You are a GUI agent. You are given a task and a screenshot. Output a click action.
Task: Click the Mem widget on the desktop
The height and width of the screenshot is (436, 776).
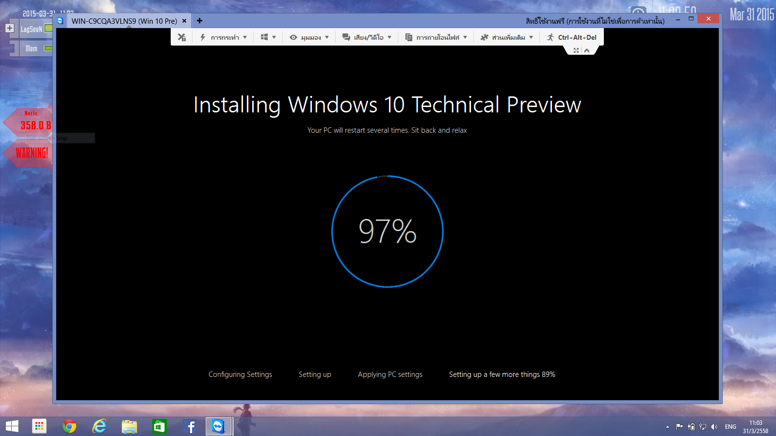pyautogui.click(x=35, y=48)
